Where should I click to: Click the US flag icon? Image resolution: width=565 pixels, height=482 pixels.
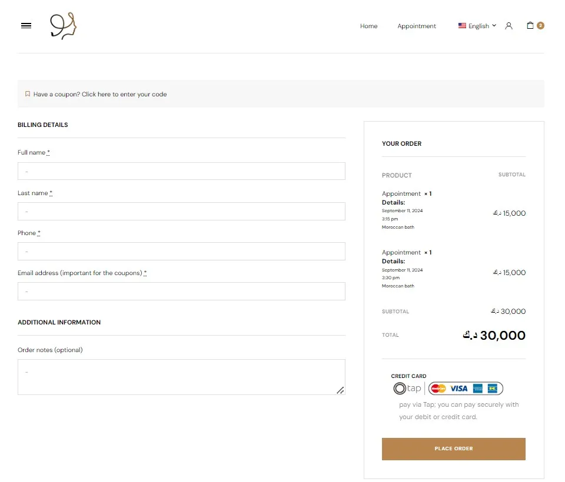coord(462,25)
